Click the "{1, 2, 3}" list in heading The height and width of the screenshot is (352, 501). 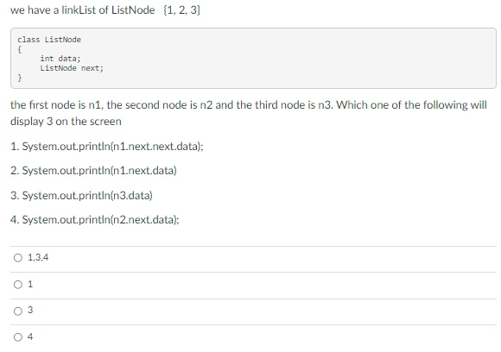pyautogui.click(x=181, y=9)
